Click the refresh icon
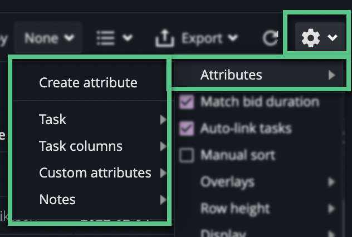The image size is (352, 237). 270,38
